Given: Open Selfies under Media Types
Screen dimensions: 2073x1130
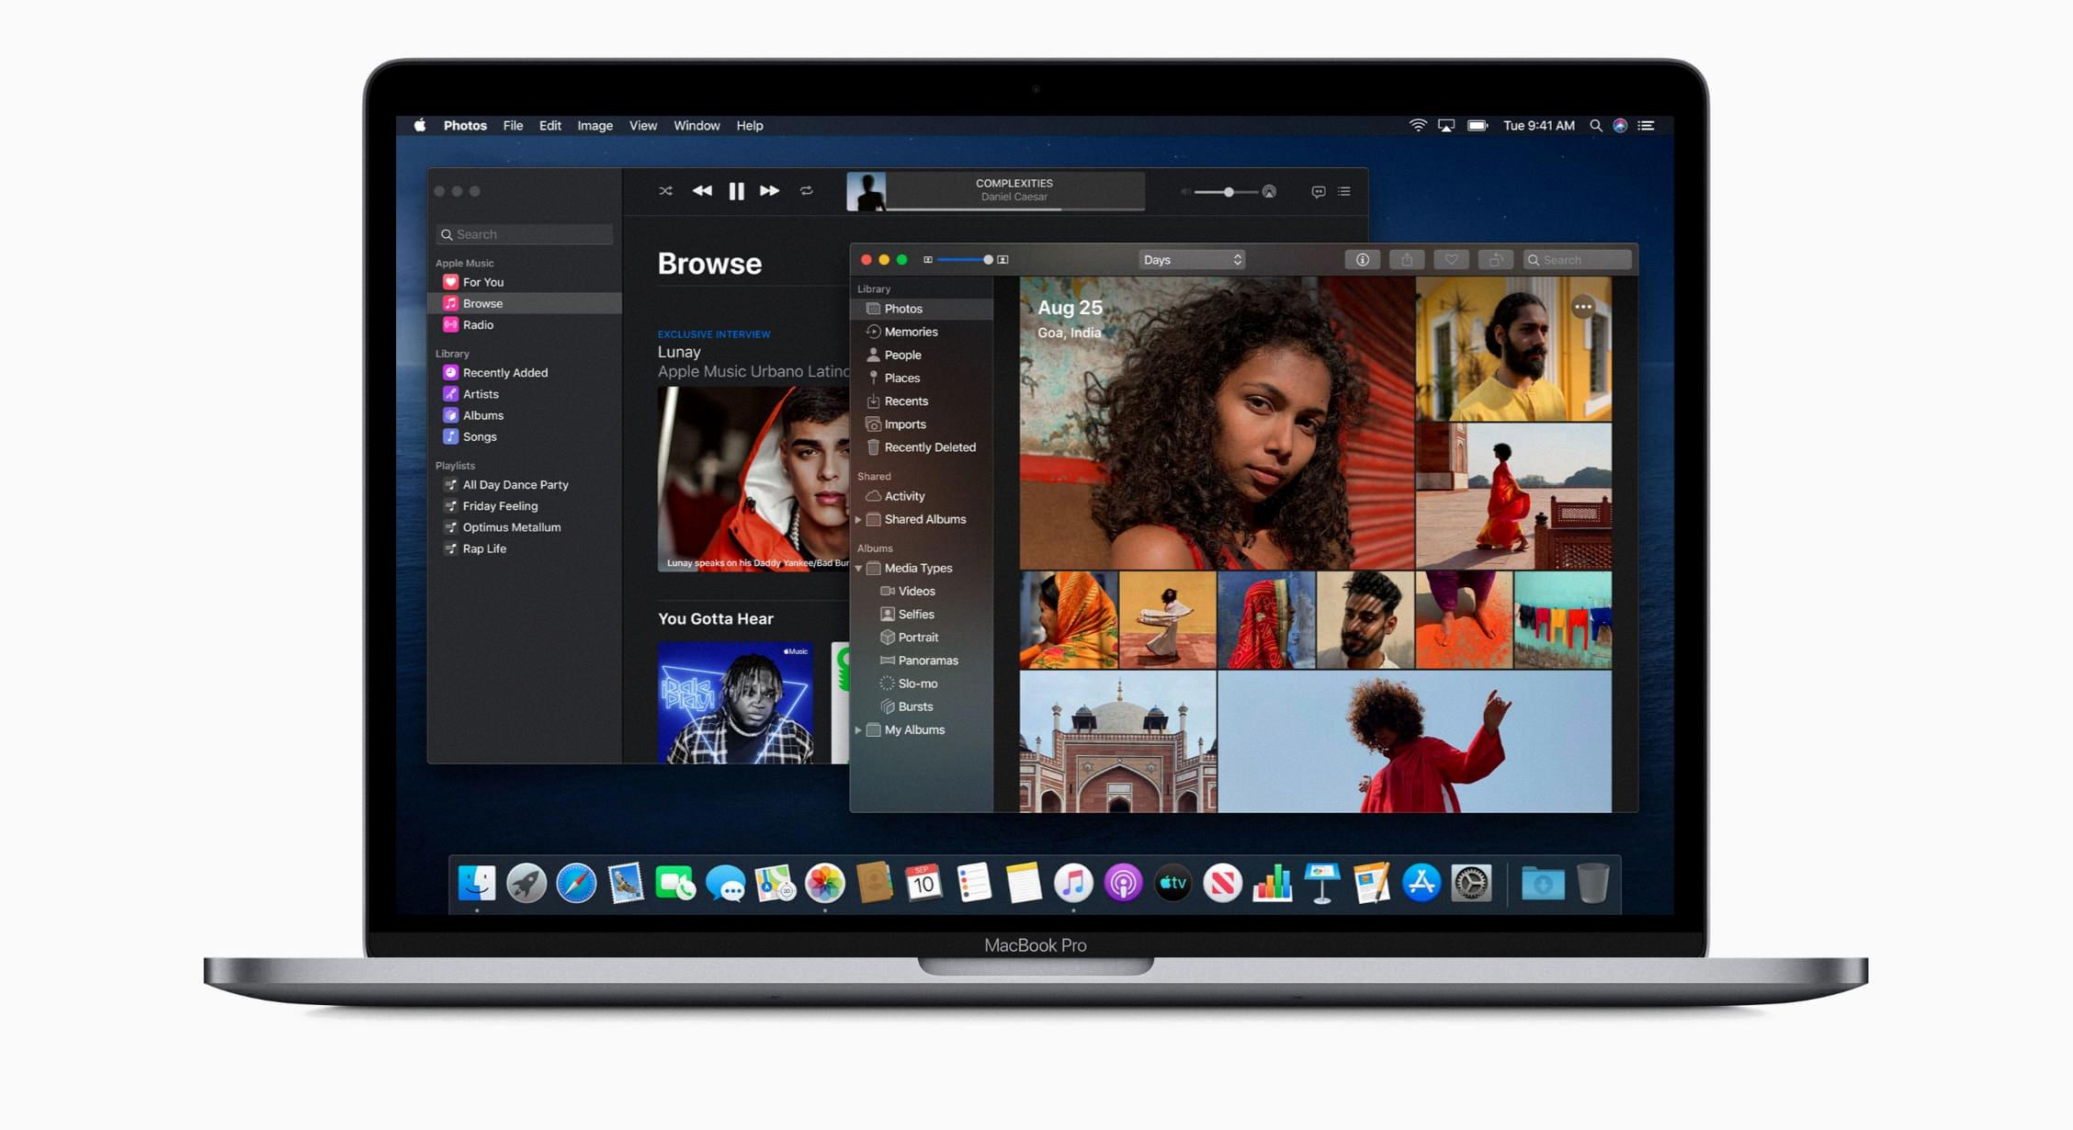Looking at the screenshot, I should click(x=923, y=615).
